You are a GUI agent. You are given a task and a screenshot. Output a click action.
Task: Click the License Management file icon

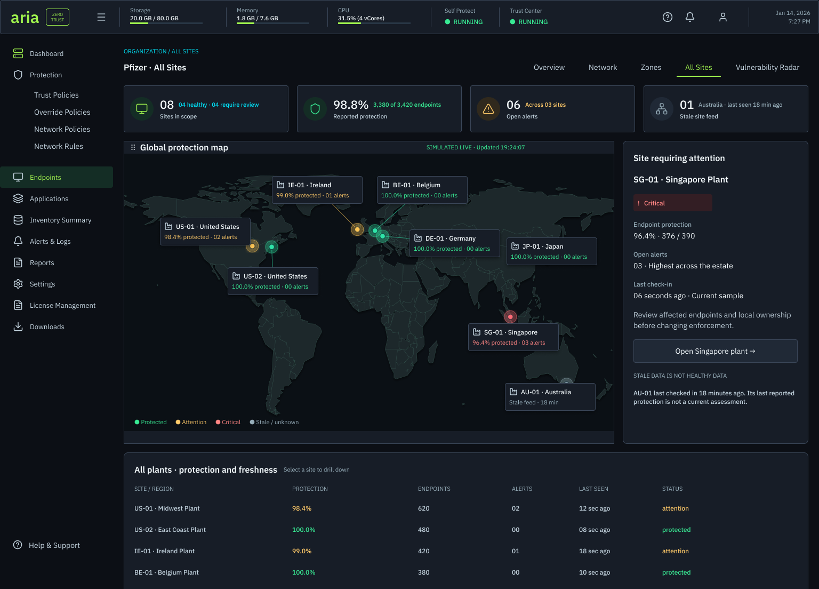tap(18, 305)
